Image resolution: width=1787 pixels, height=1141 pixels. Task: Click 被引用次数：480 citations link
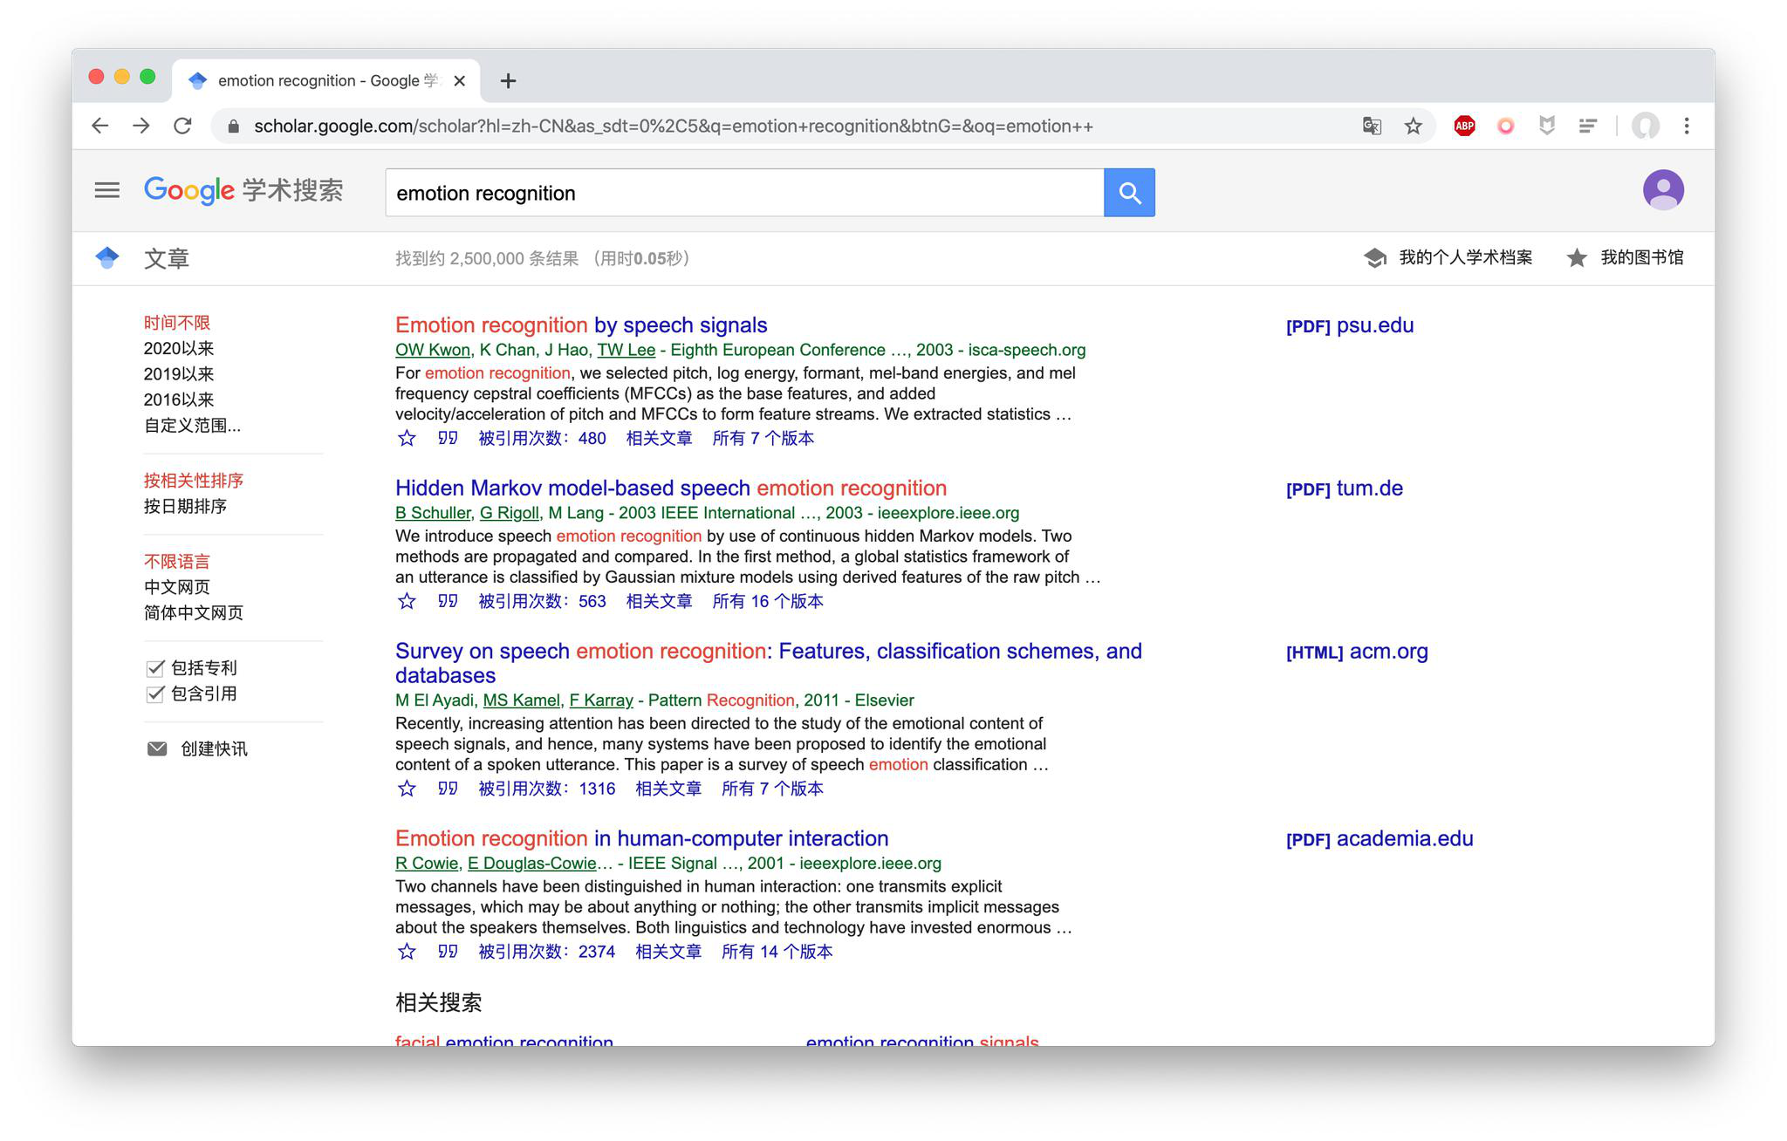pyautogui.click(x=542, y=438)
